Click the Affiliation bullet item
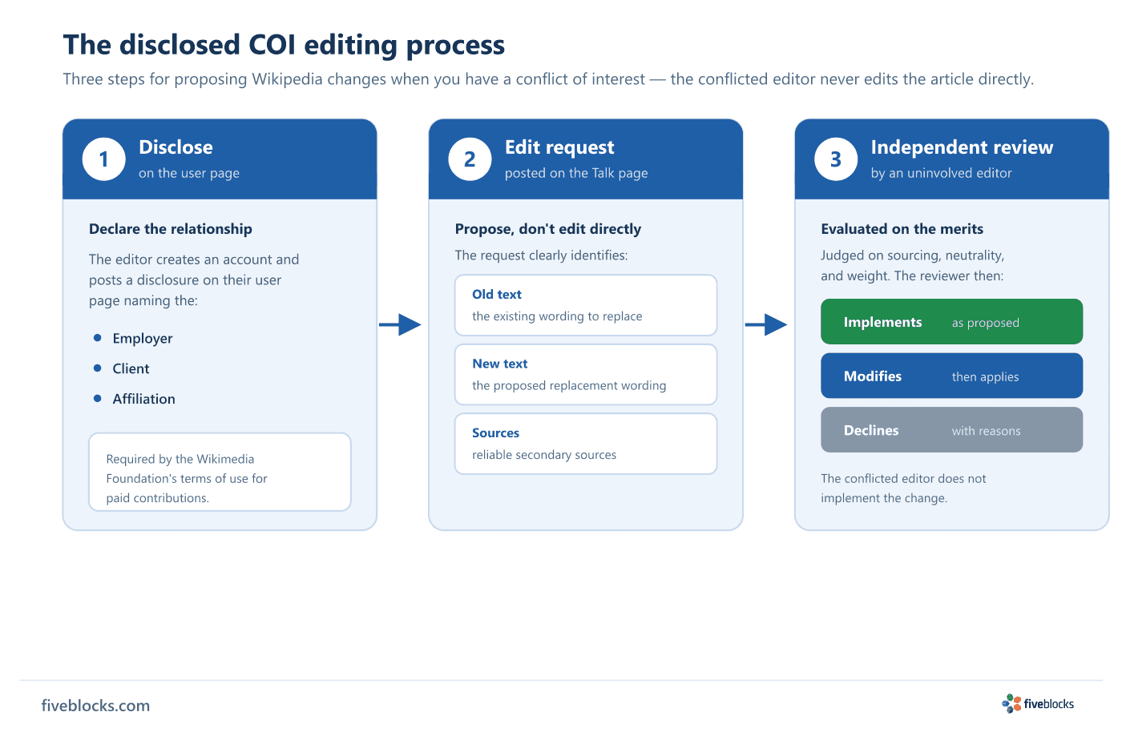 click(135, 399)
